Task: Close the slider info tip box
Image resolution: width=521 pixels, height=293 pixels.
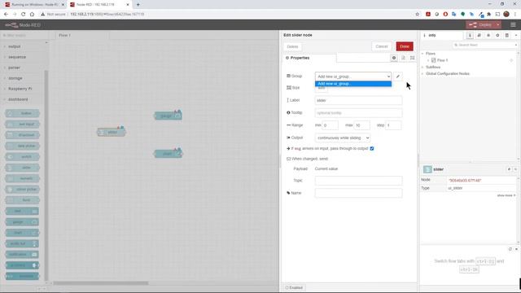Action: 516,249
